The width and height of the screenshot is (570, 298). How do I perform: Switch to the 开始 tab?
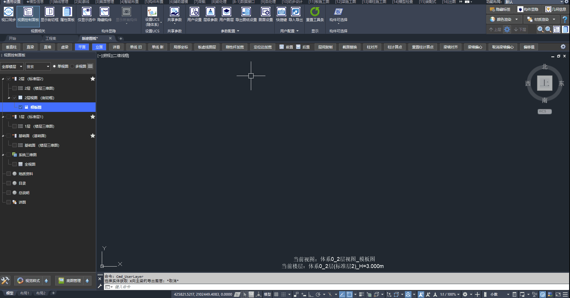[x=12, y=38]
